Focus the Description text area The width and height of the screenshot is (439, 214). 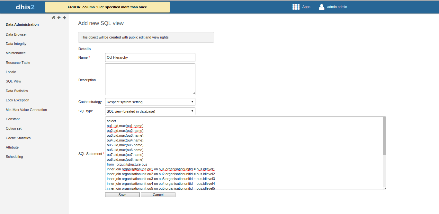pyautogui.click(x=150, y=79)
